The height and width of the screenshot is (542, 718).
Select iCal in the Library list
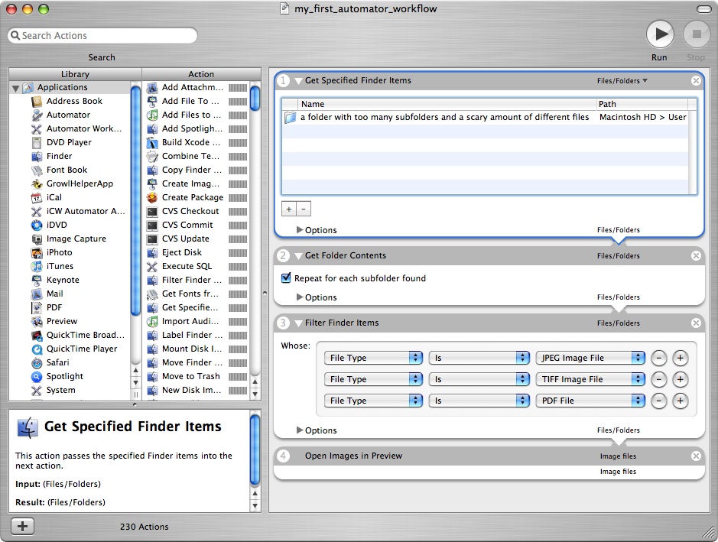coord(54,196)
